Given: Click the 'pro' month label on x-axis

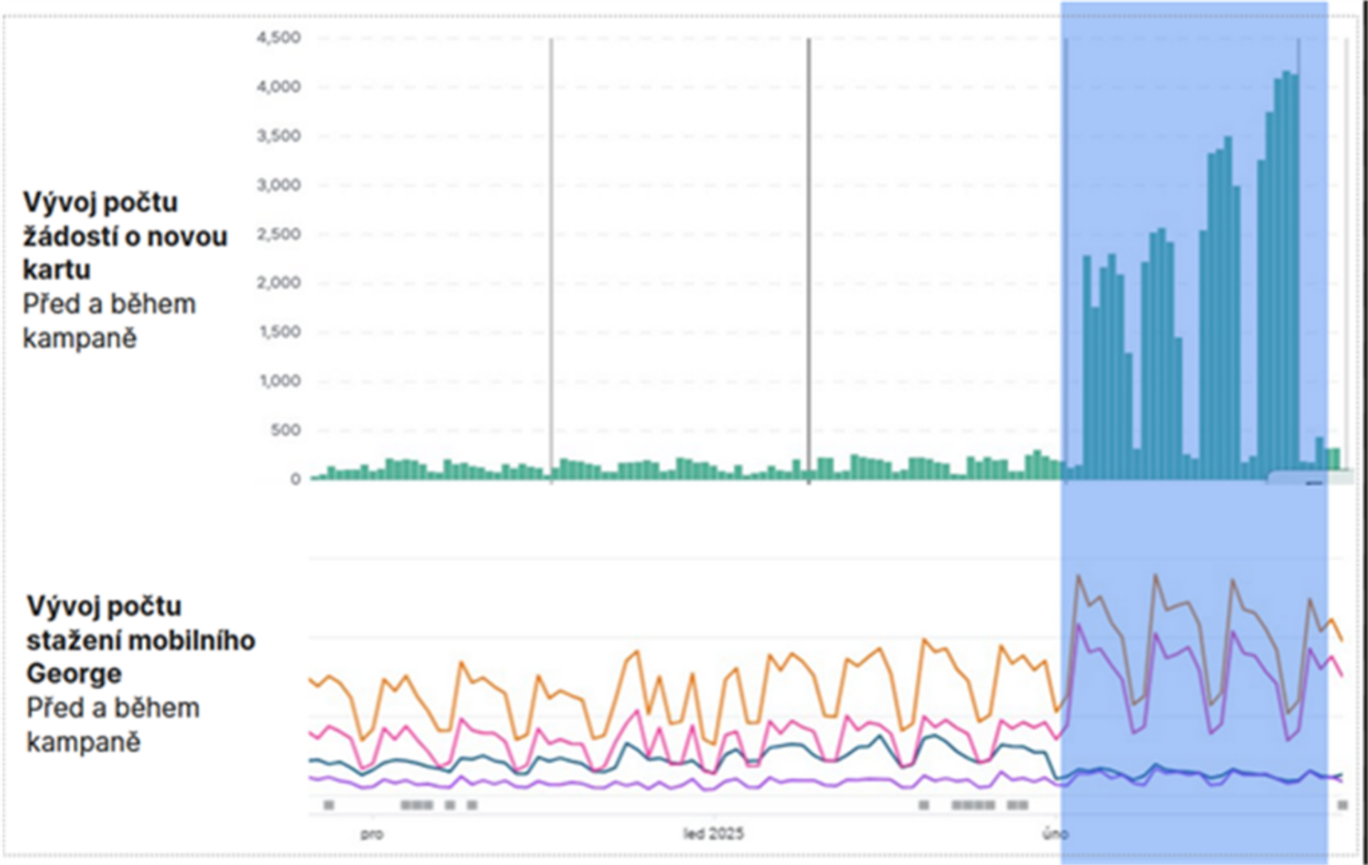Looking at the screenshot, I should pos(372,834).
